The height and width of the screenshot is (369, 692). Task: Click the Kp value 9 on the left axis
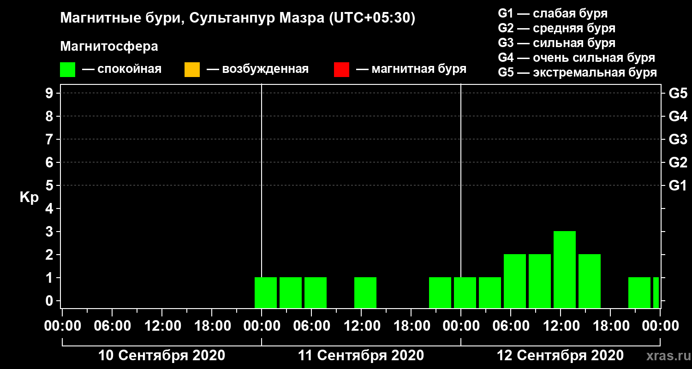pos(50,93)
